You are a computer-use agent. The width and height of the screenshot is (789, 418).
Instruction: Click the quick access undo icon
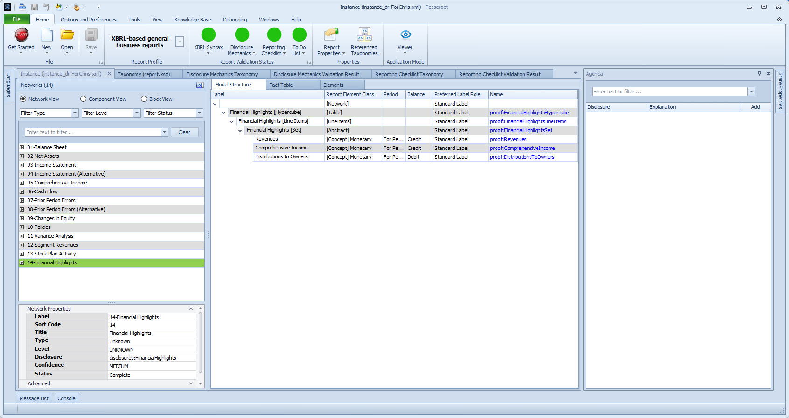[46, 7]
